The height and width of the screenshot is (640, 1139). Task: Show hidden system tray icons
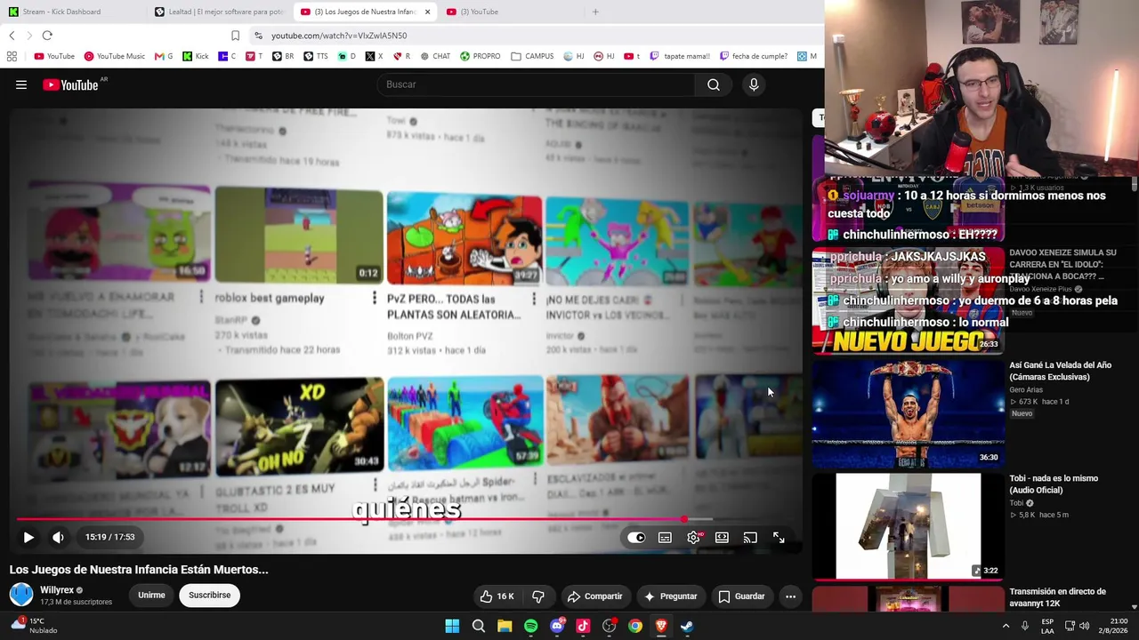click(1006, 626)
